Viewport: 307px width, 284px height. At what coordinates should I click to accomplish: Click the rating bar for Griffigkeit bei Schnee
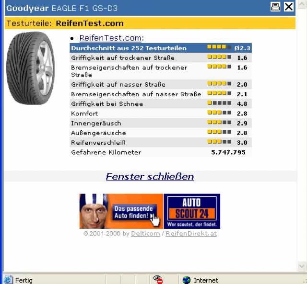pos(219,103)
